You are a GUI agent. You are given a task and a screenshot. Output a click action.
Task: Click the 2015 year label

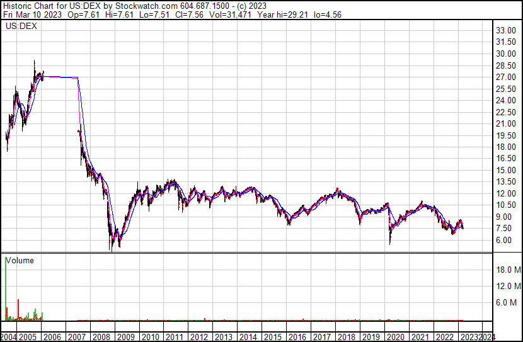[x=273, y=337]
